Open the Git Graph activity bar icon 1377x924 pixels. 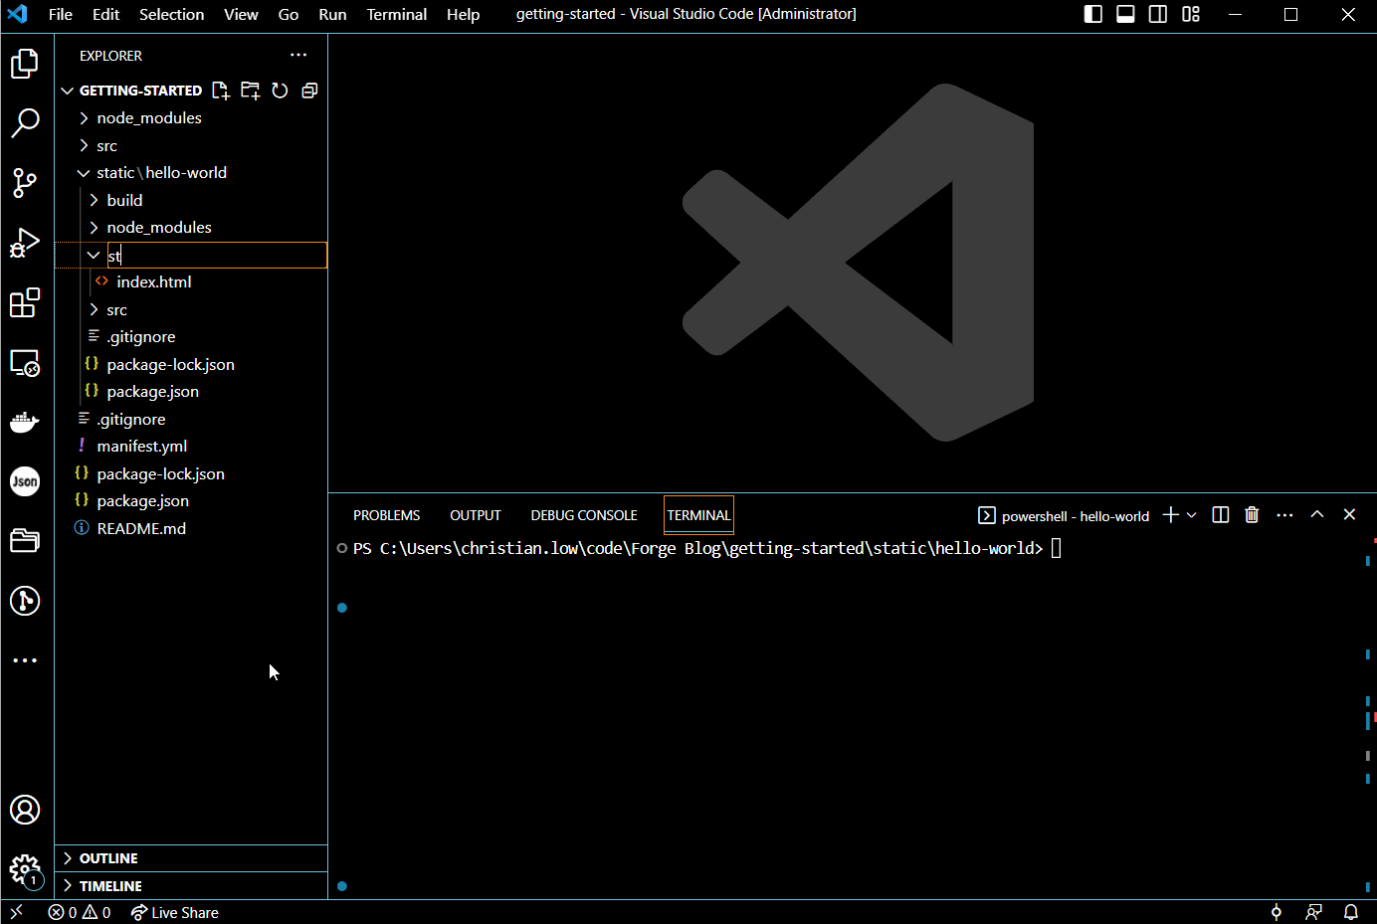pos(25,601)
